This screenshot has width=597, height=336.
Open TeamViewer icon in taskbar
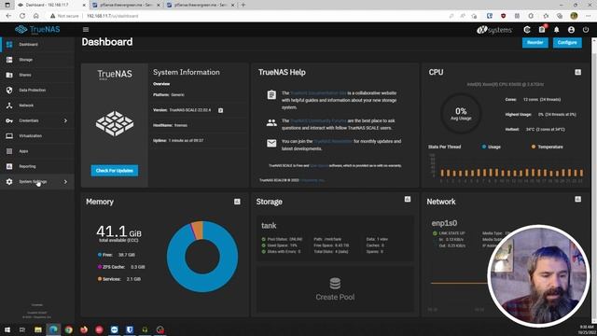click(x=114, y=329)
